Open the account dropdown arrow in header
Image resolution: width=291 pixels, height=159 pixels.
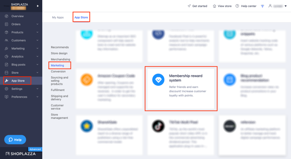coord(286,6)
